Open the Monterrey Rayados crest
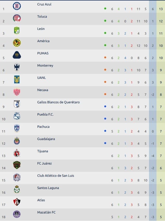 [x=17, y=67]
